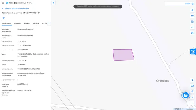Share the current map view

point(192,27)
